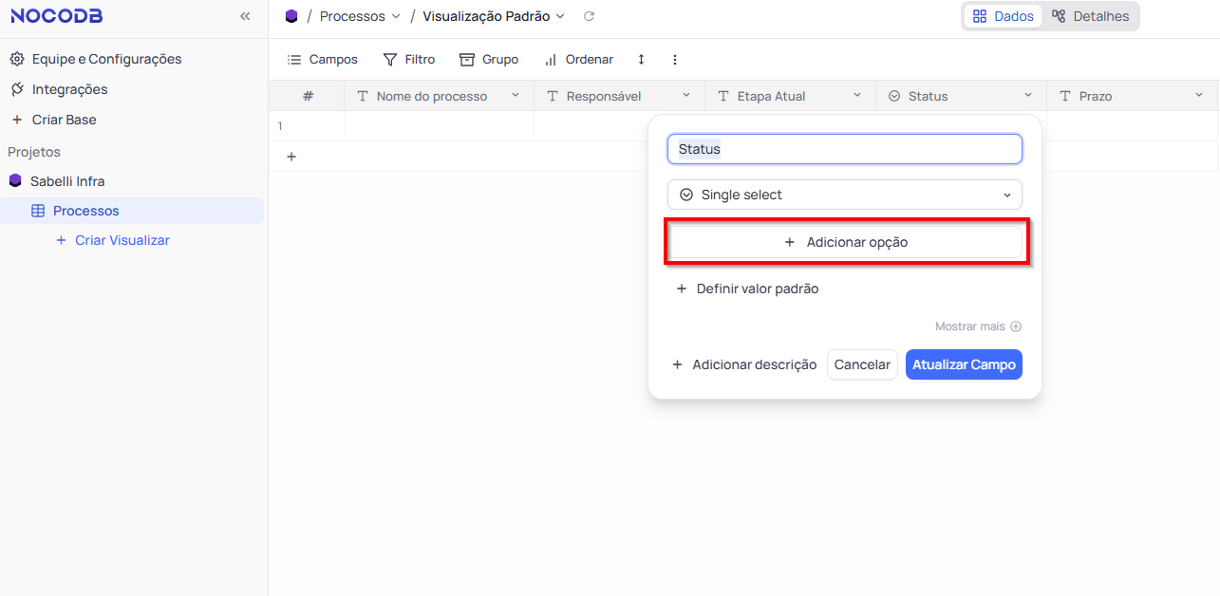
Task: Open the Filtro filter options
Action: coord(408,59)
